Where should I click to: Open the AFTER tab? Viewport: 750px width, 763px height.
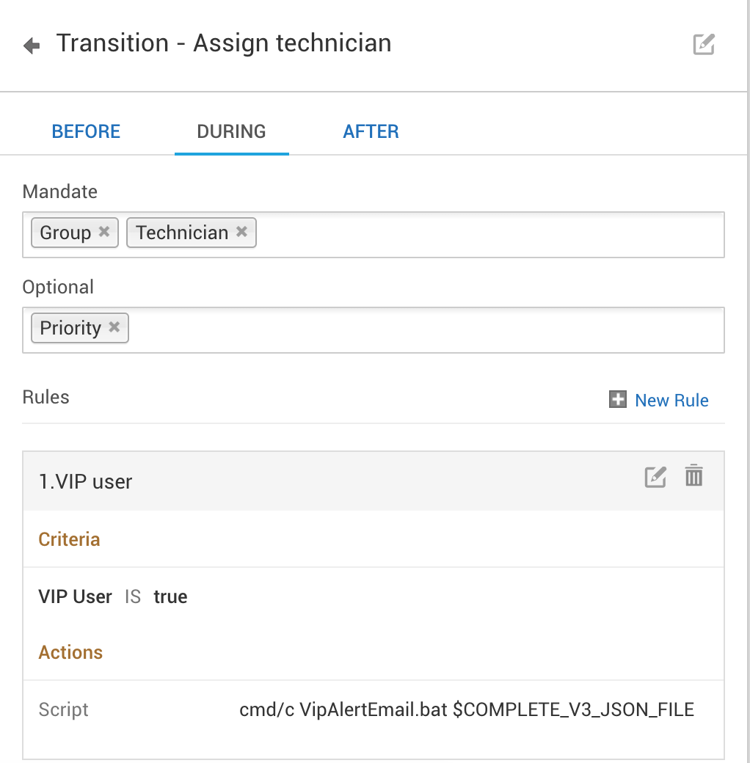point(371,132)
